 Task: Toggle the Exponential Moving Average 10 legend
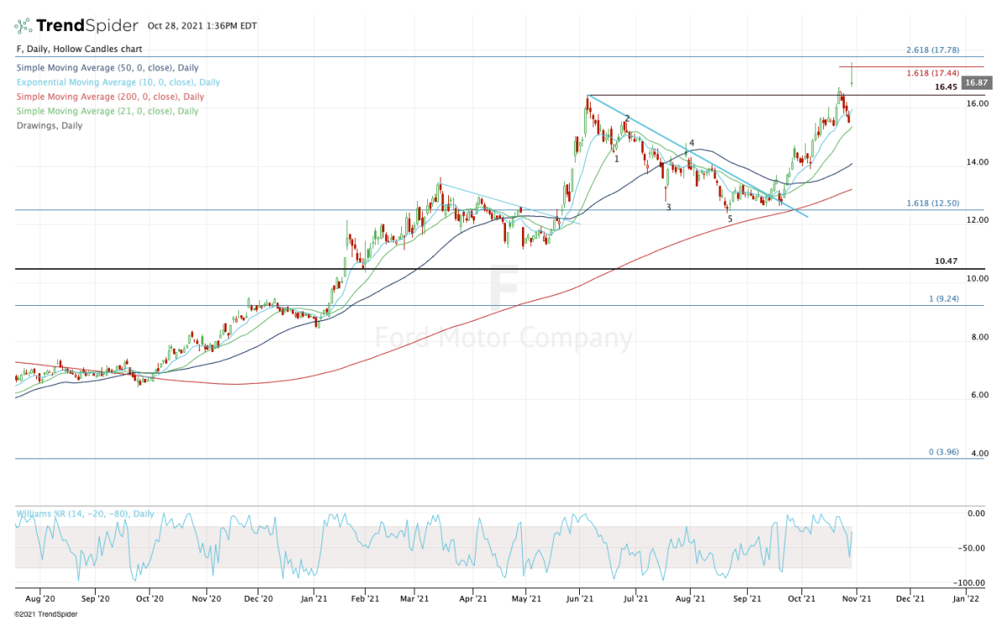click(x=117, y=82)
